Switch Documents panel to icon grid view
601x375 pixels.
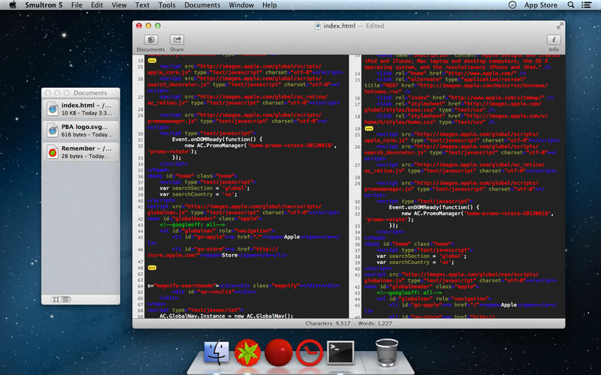pos(56,299)
